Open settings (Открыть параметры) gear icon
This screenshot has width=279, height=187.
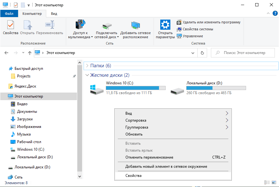[165, 25]
